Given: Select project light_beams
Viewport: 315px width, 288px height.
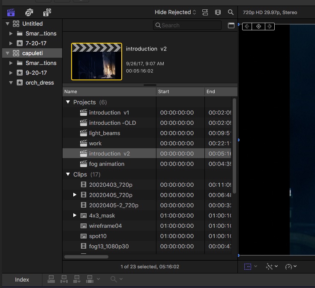Looking at the screenshot, I should pos(147,133).
